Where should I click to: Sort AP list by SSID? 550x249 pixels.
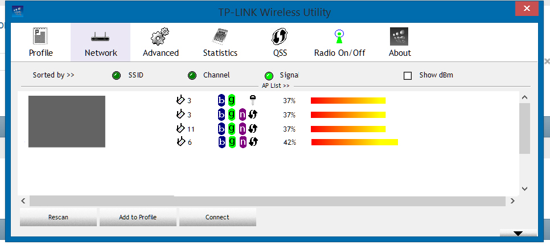tap(117, 75)
